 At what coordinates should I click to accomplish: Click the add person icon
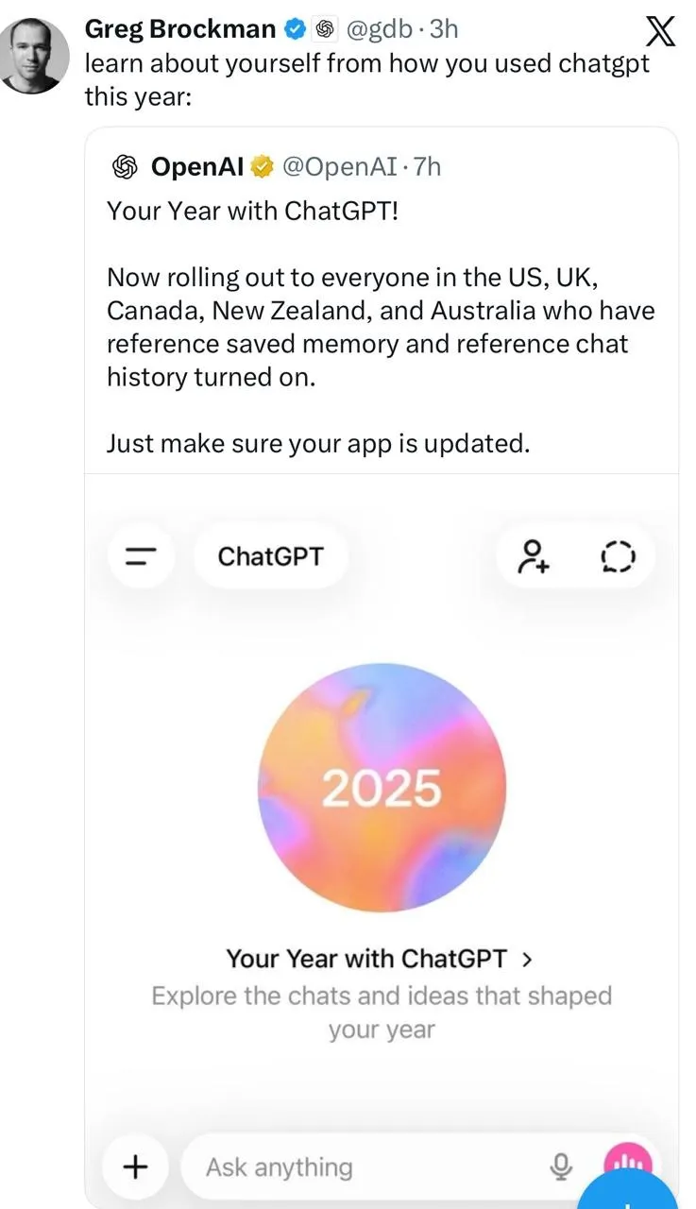pos(534,556)
